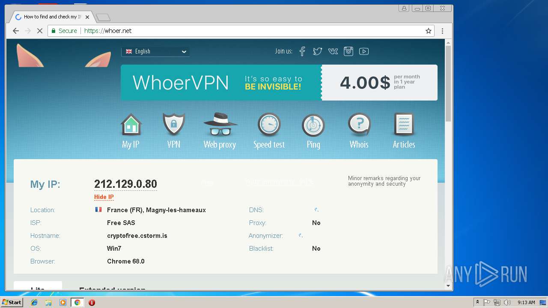Stop loading the page
The width and height of the screenshot is (548, 308).
pos(40,31)
